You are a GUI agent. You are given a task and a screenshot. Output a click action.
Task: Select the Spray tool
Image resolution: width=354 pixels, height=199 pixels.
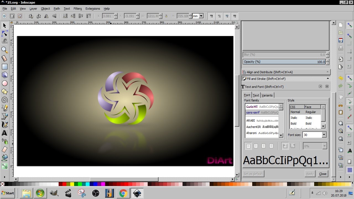(x=4, y=141)
